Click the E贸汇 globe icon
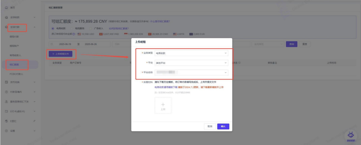 tap(6, 121)
